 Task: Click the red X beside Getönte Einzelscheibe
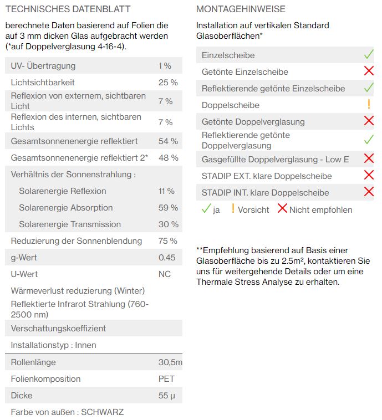pyautogui.click(x=369, y=71)
